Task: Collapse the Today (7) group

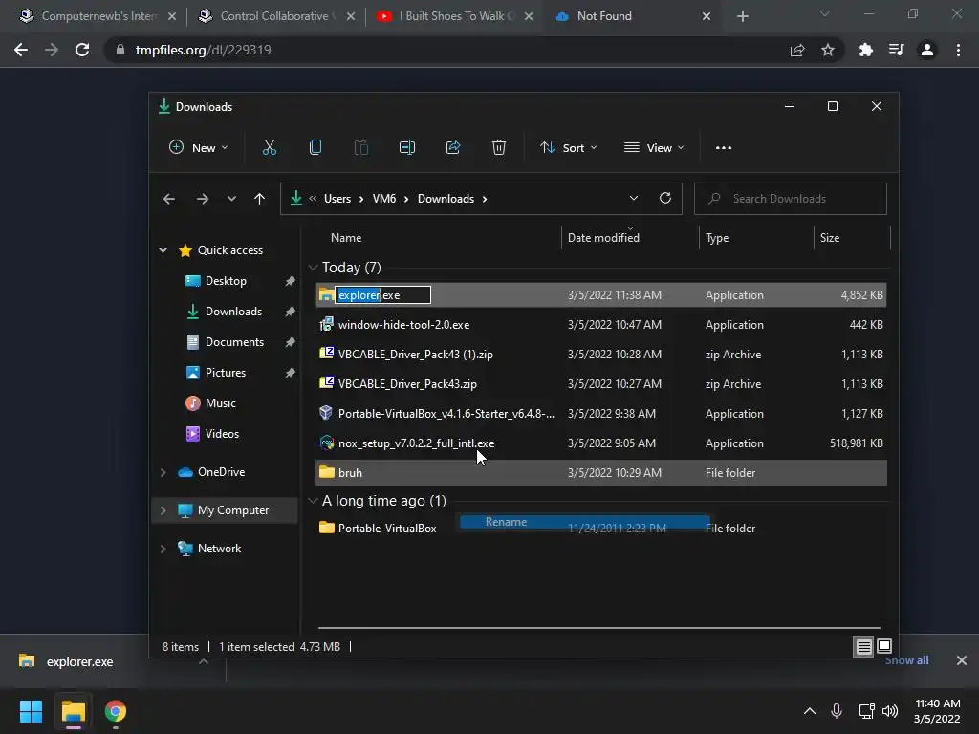Action: [x=313, y=268]
